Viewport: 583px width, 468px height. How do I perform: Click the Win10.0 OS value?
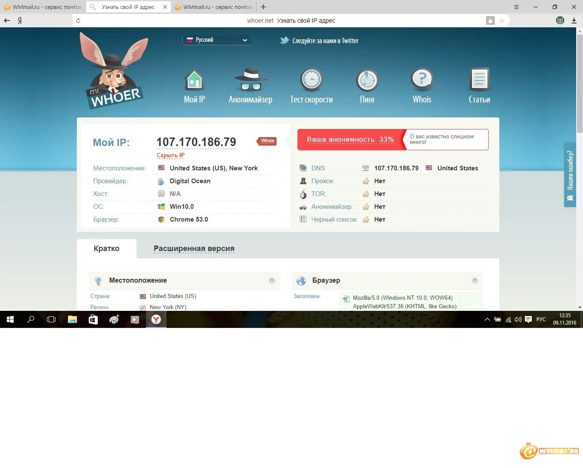click(182, 207)
